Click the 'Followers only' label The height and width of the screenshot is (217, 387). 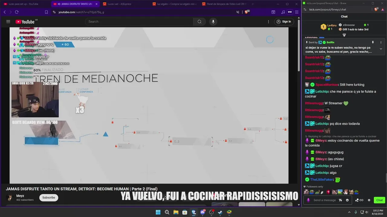coord(315,187)
